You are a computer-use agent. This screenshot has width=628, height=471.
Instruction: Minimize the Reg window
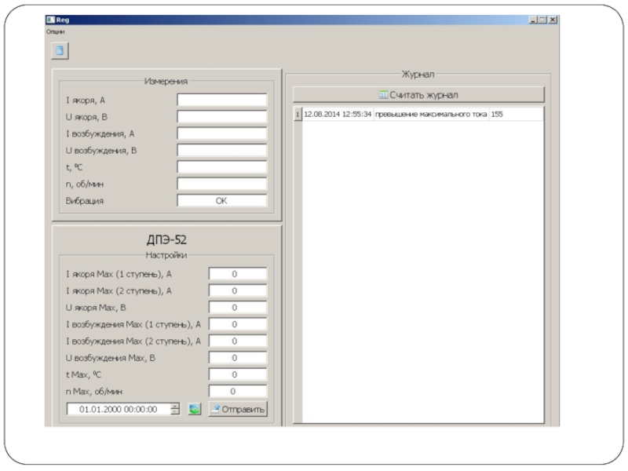tap(533, 20)
